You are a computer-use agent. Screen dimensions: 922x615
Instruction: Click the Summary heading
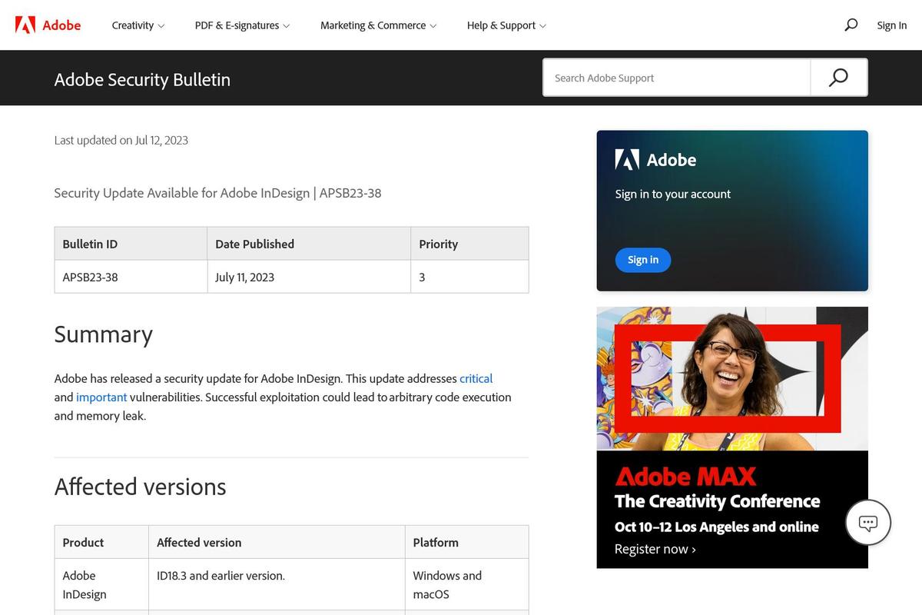click(x=104, y=334)
